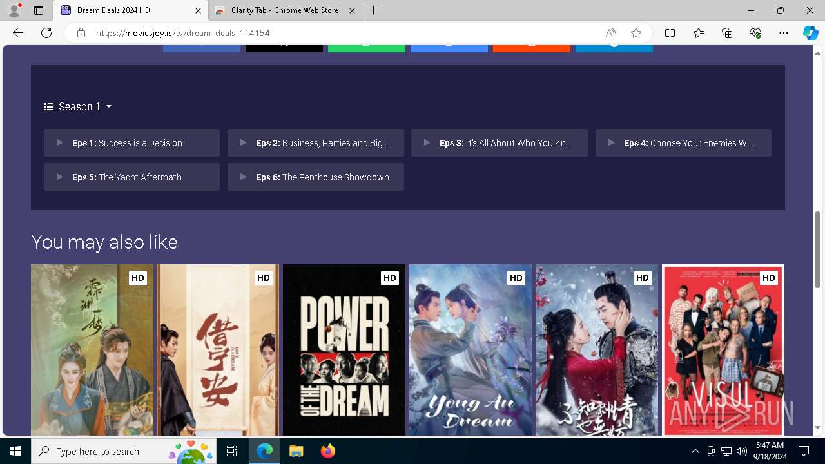The height and width of the screenshot is (464, 825).
Task: Close the Clarity Tab Chrome Web Store tab
Action: (x=352, y=10)
